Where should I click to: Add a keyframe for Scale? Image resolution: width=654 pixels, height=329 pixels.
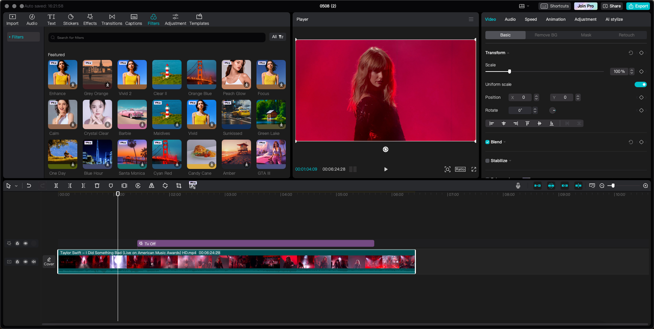pos(641,72)
